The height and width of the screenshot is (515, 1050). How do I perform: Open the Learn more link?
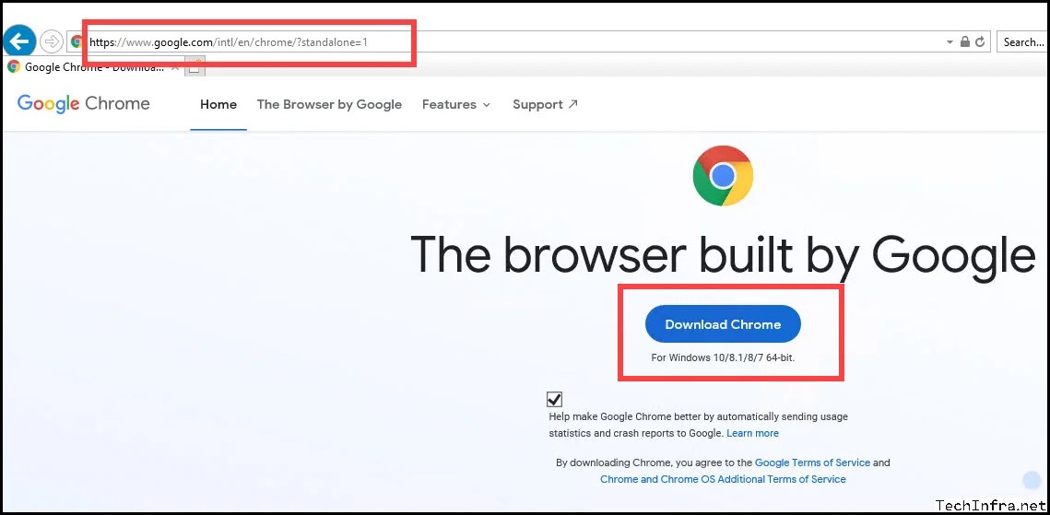coord(752,433)
